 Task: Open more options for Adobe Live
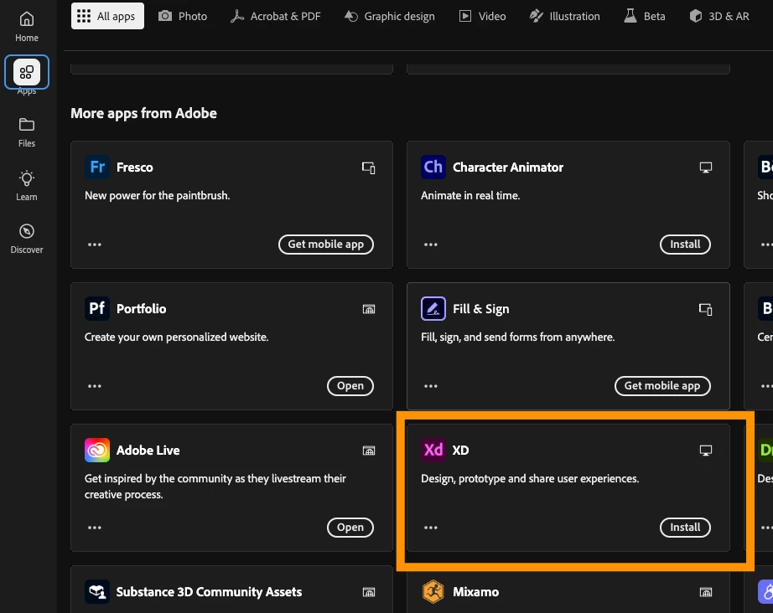point(95,528)
